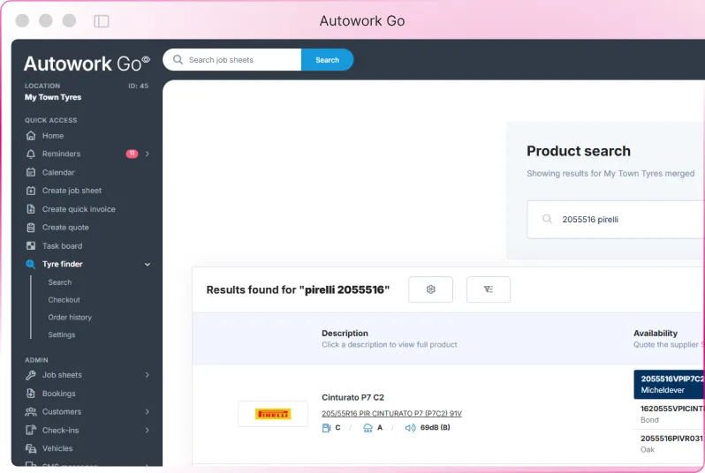Click the Vehicles menu label

coord(57,448)
